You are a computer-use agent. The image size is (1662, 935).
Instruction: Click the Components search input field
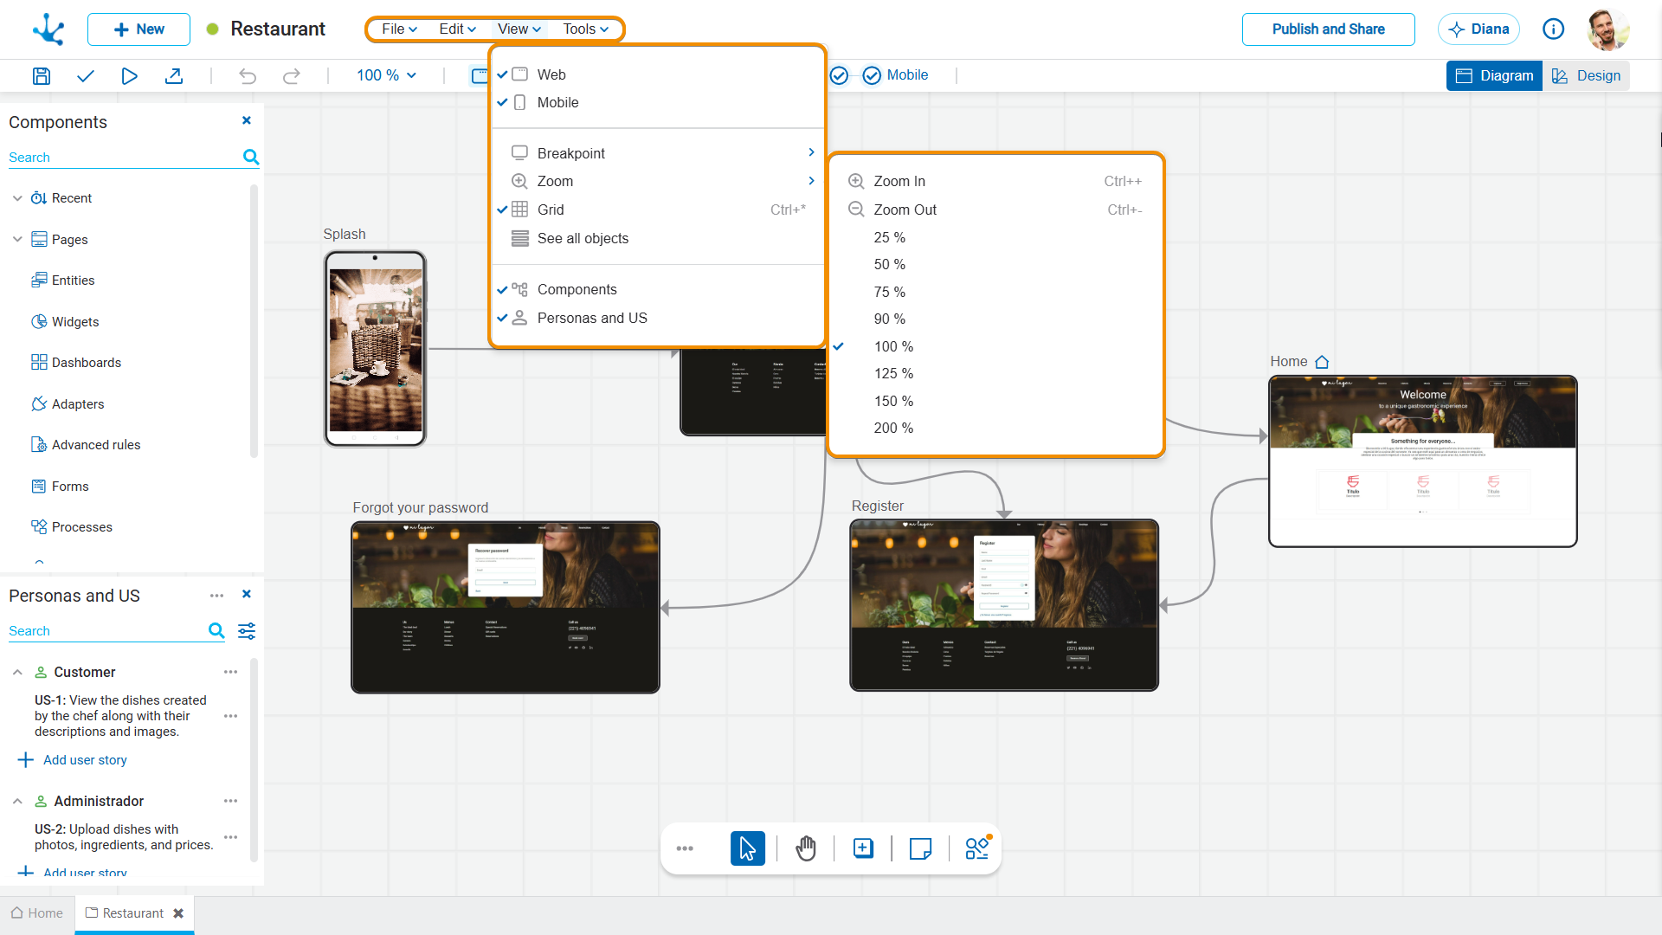pos(126,157)
